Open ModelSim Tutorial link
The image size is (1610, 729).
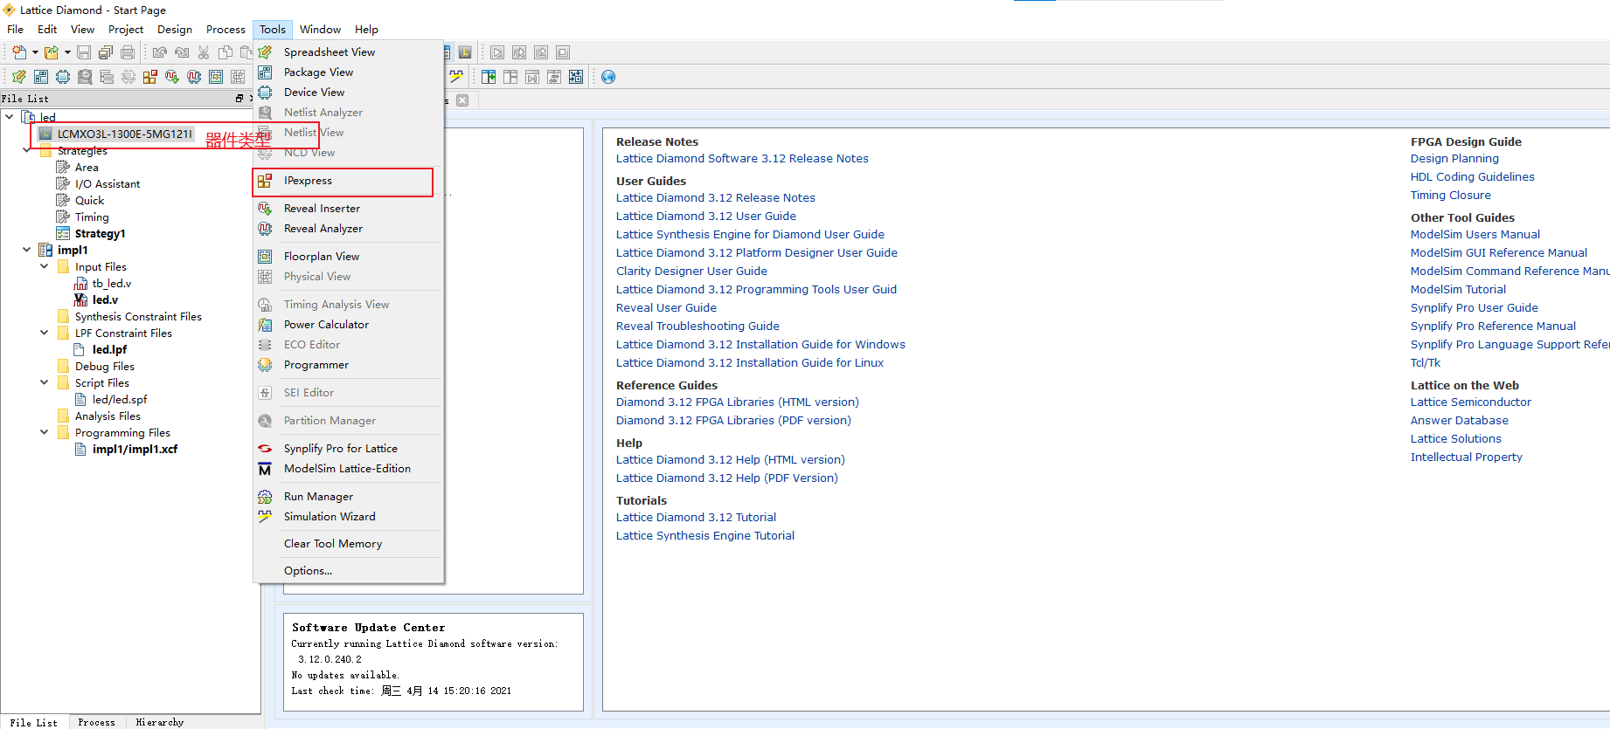click(1458, 290)
